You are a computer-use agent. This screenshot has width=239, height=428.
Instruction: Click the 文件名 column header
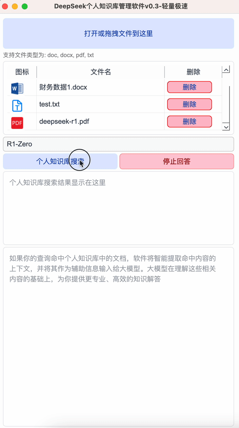(101, 72)
